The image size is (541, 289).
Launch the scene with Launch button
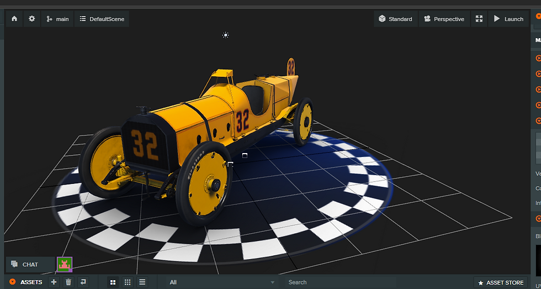508,19
